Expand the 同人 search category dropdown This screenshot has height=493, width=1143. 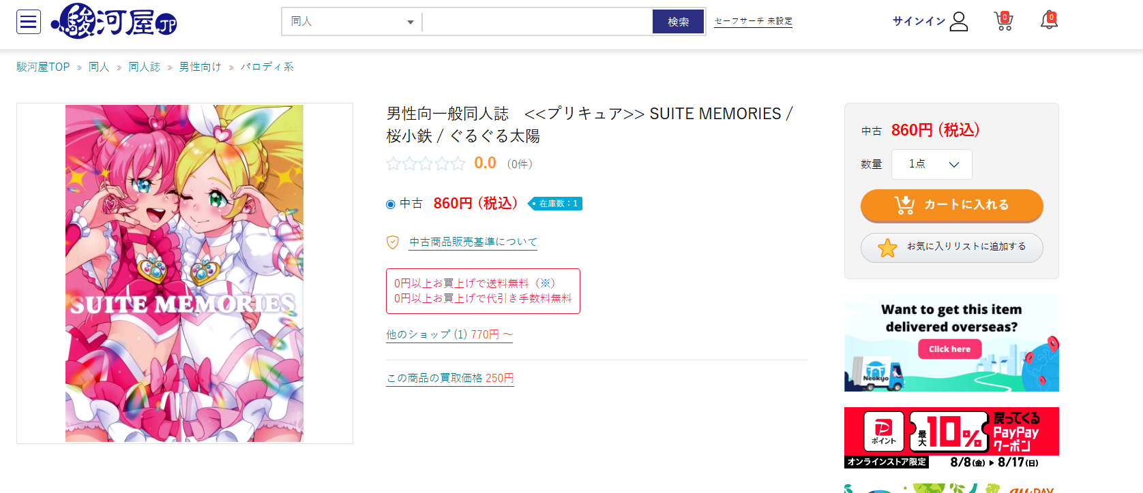352,22
